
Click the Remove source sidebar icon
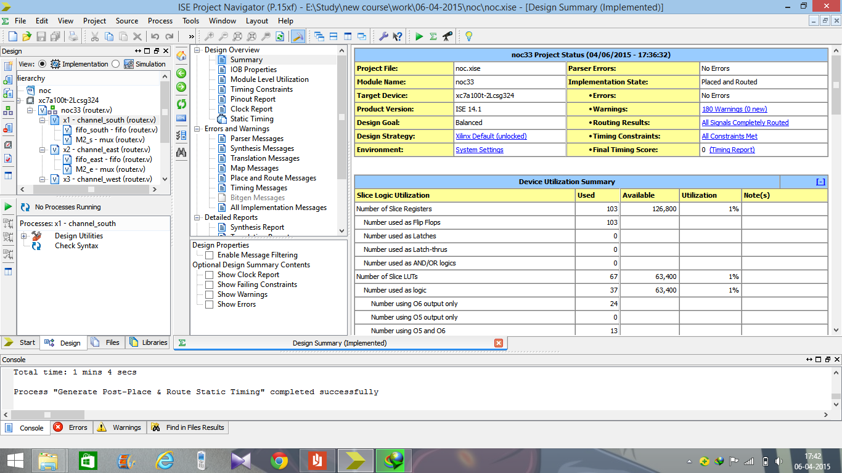pyautogui.click(x=8, y=128)
